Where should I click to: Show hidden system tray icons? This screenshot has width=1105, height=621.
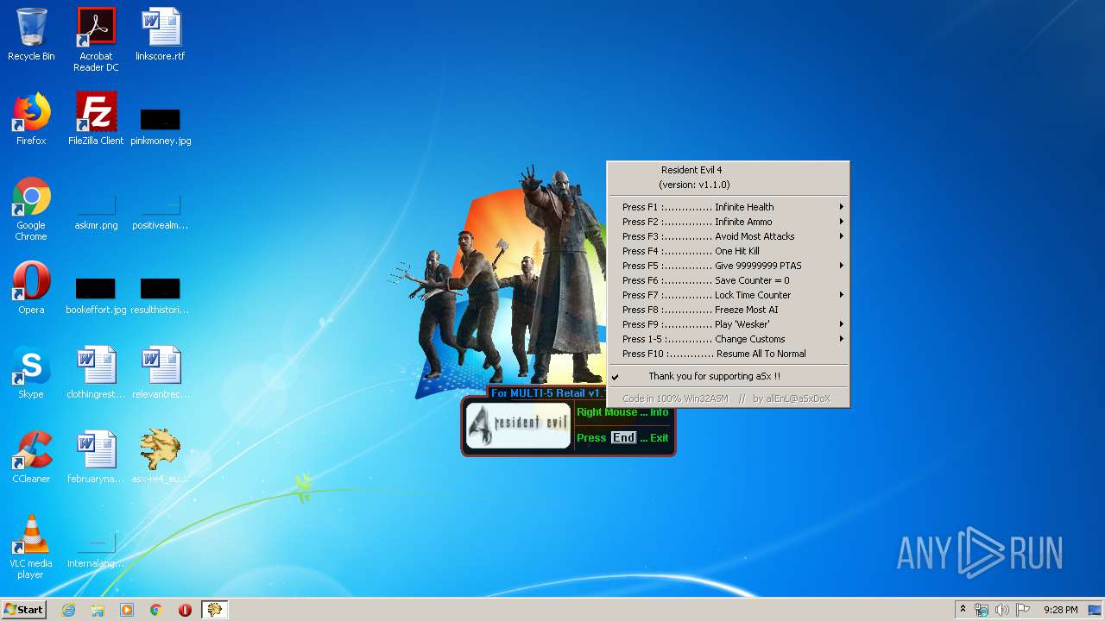click(x=963, y=610)
